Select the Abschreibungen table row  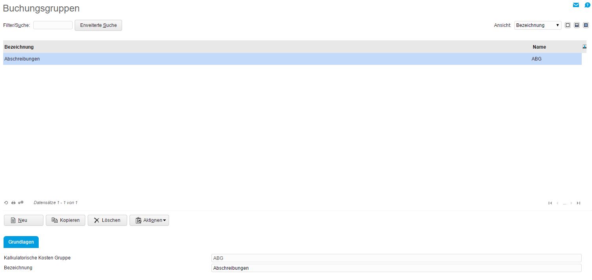tap(292, 59)
